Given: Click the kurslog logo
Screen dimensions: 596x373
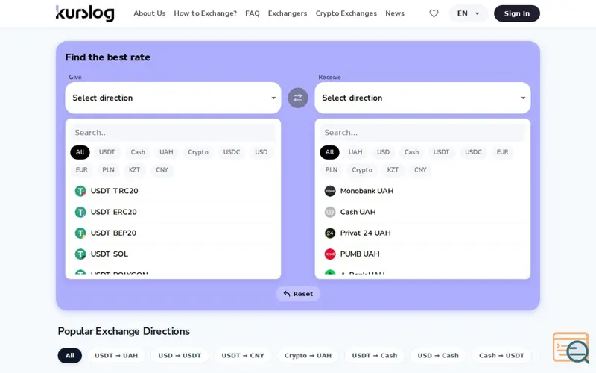Looking at the screenshot, I should pyautogui.click(x=85, y=13).
